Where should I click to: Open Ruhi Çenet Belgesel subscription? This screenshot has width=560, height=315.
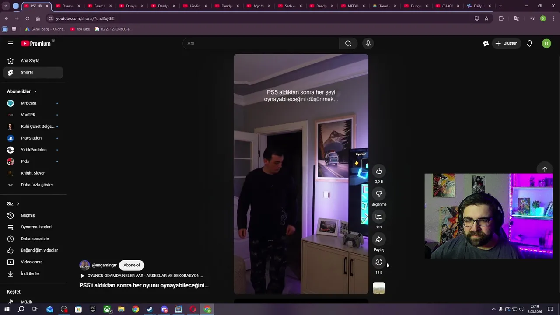tap(33, 126)
